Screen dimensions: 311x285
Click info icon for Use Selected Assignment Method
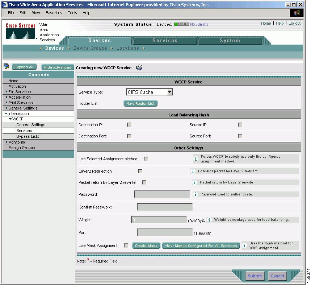pyautogui.click(x=196, y=159)
